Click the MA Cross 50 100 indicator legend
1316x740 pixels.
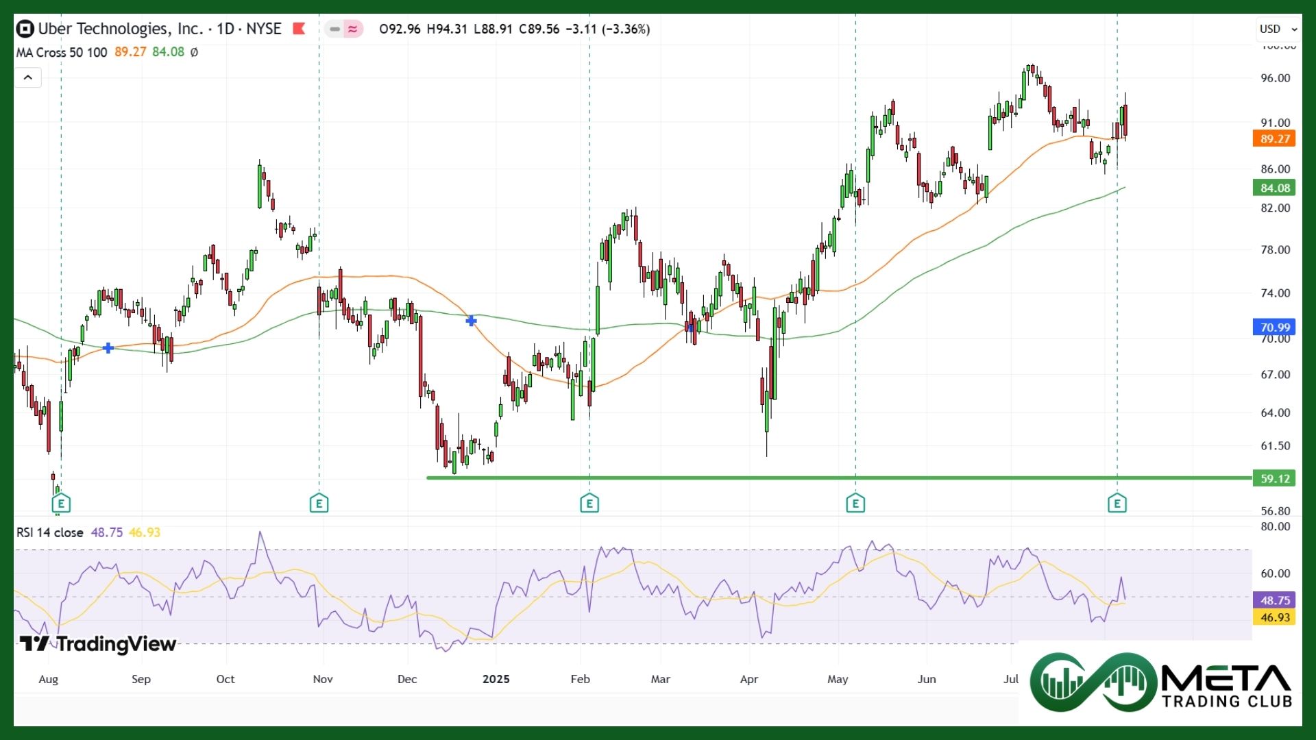[62, 52]
